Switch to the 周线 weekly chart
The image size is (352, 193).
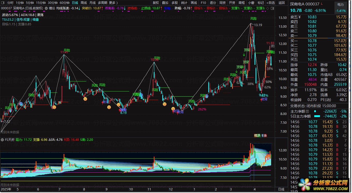click(x=84, y=3)
